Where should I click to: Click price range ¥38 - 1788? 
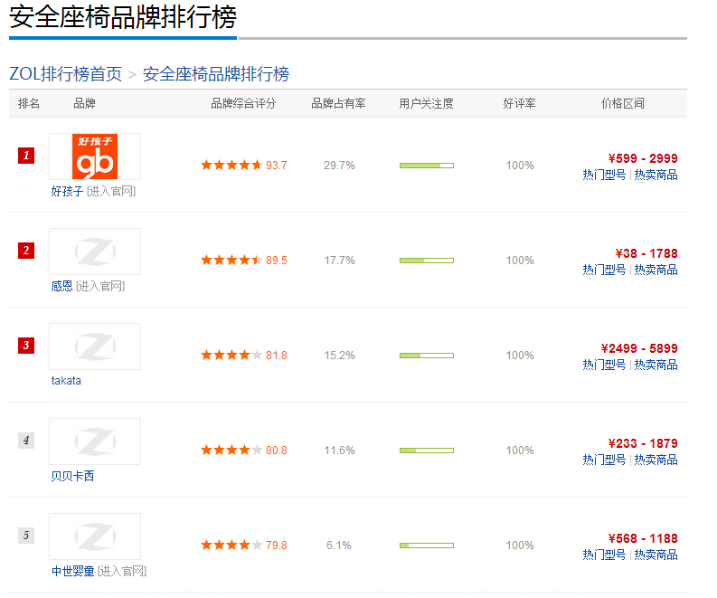click(x=646, y=253)
